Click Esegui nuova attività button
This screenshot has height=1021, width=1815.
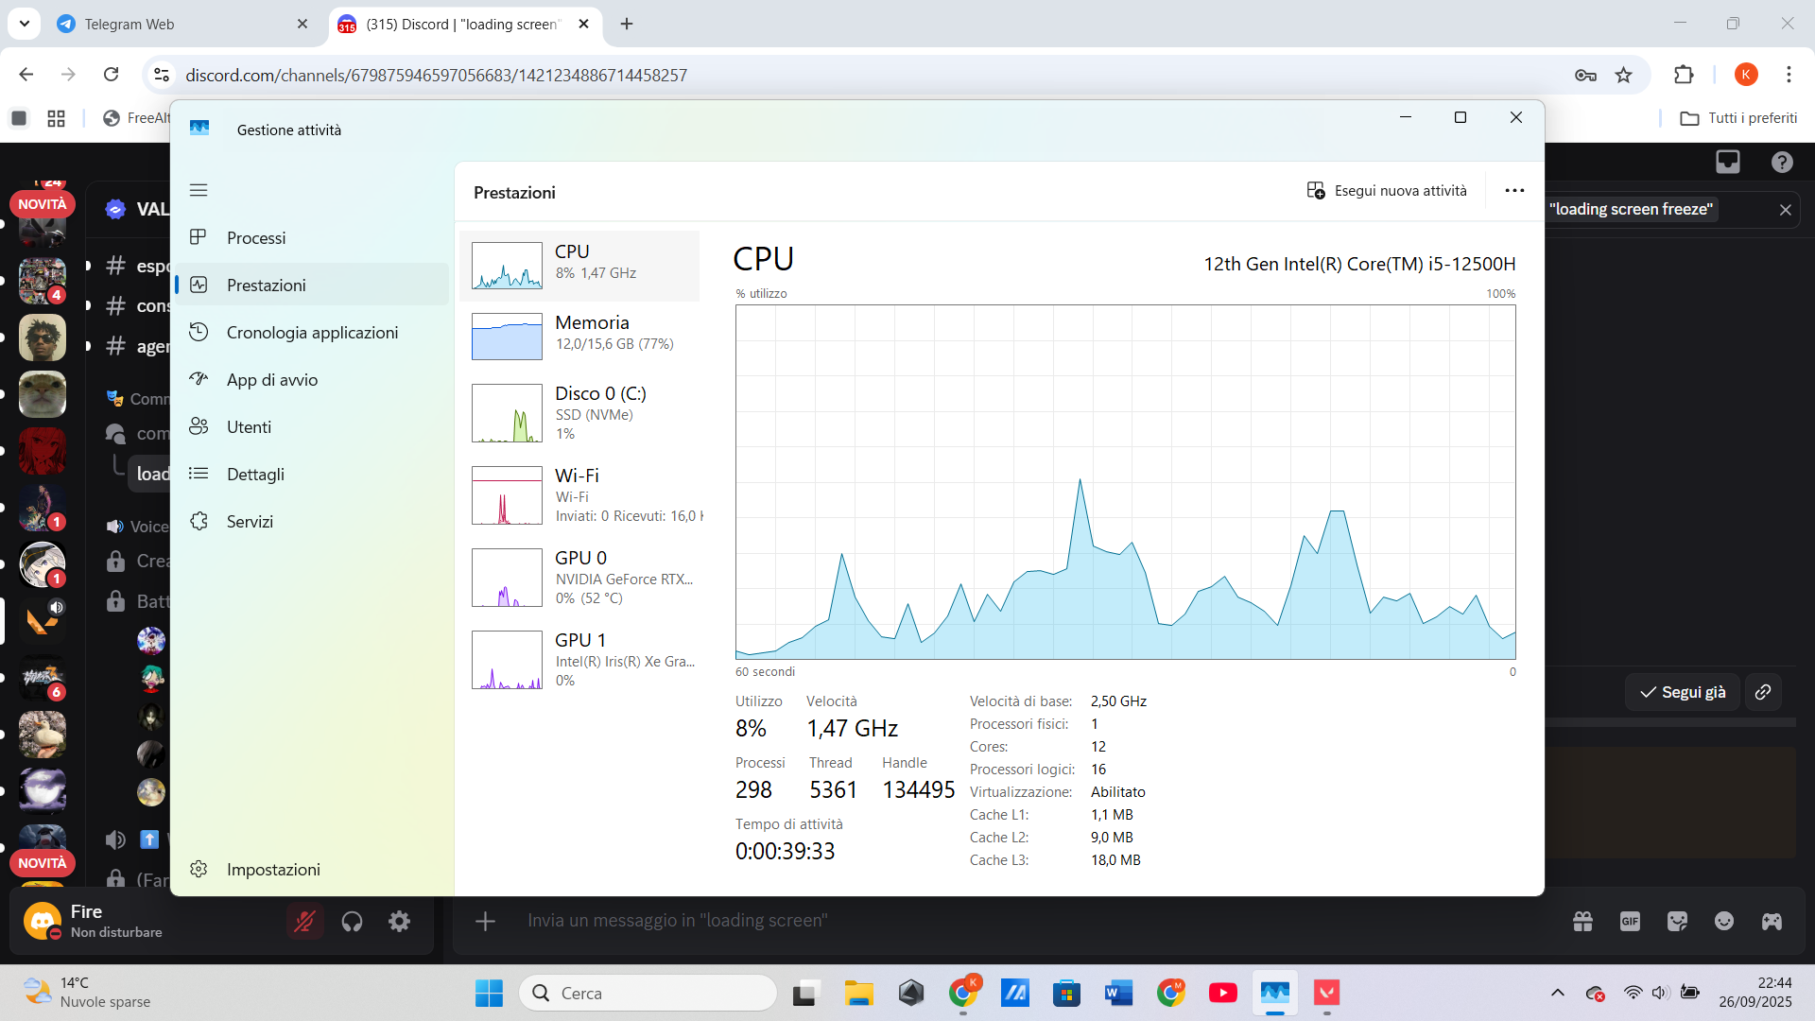[1387, 191]
